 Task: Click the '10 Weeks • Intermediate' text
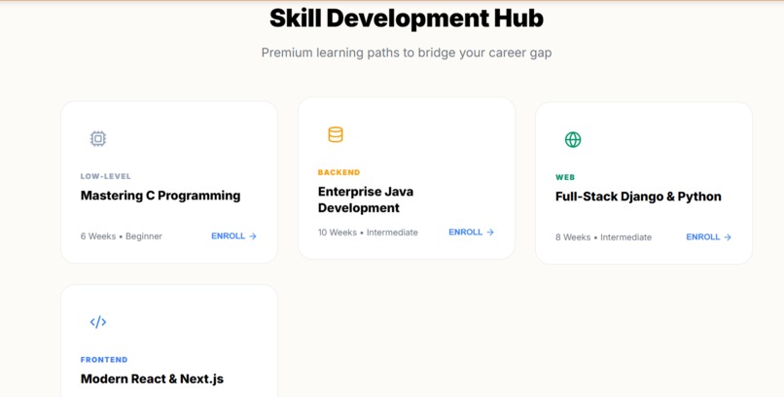point(368,233)
